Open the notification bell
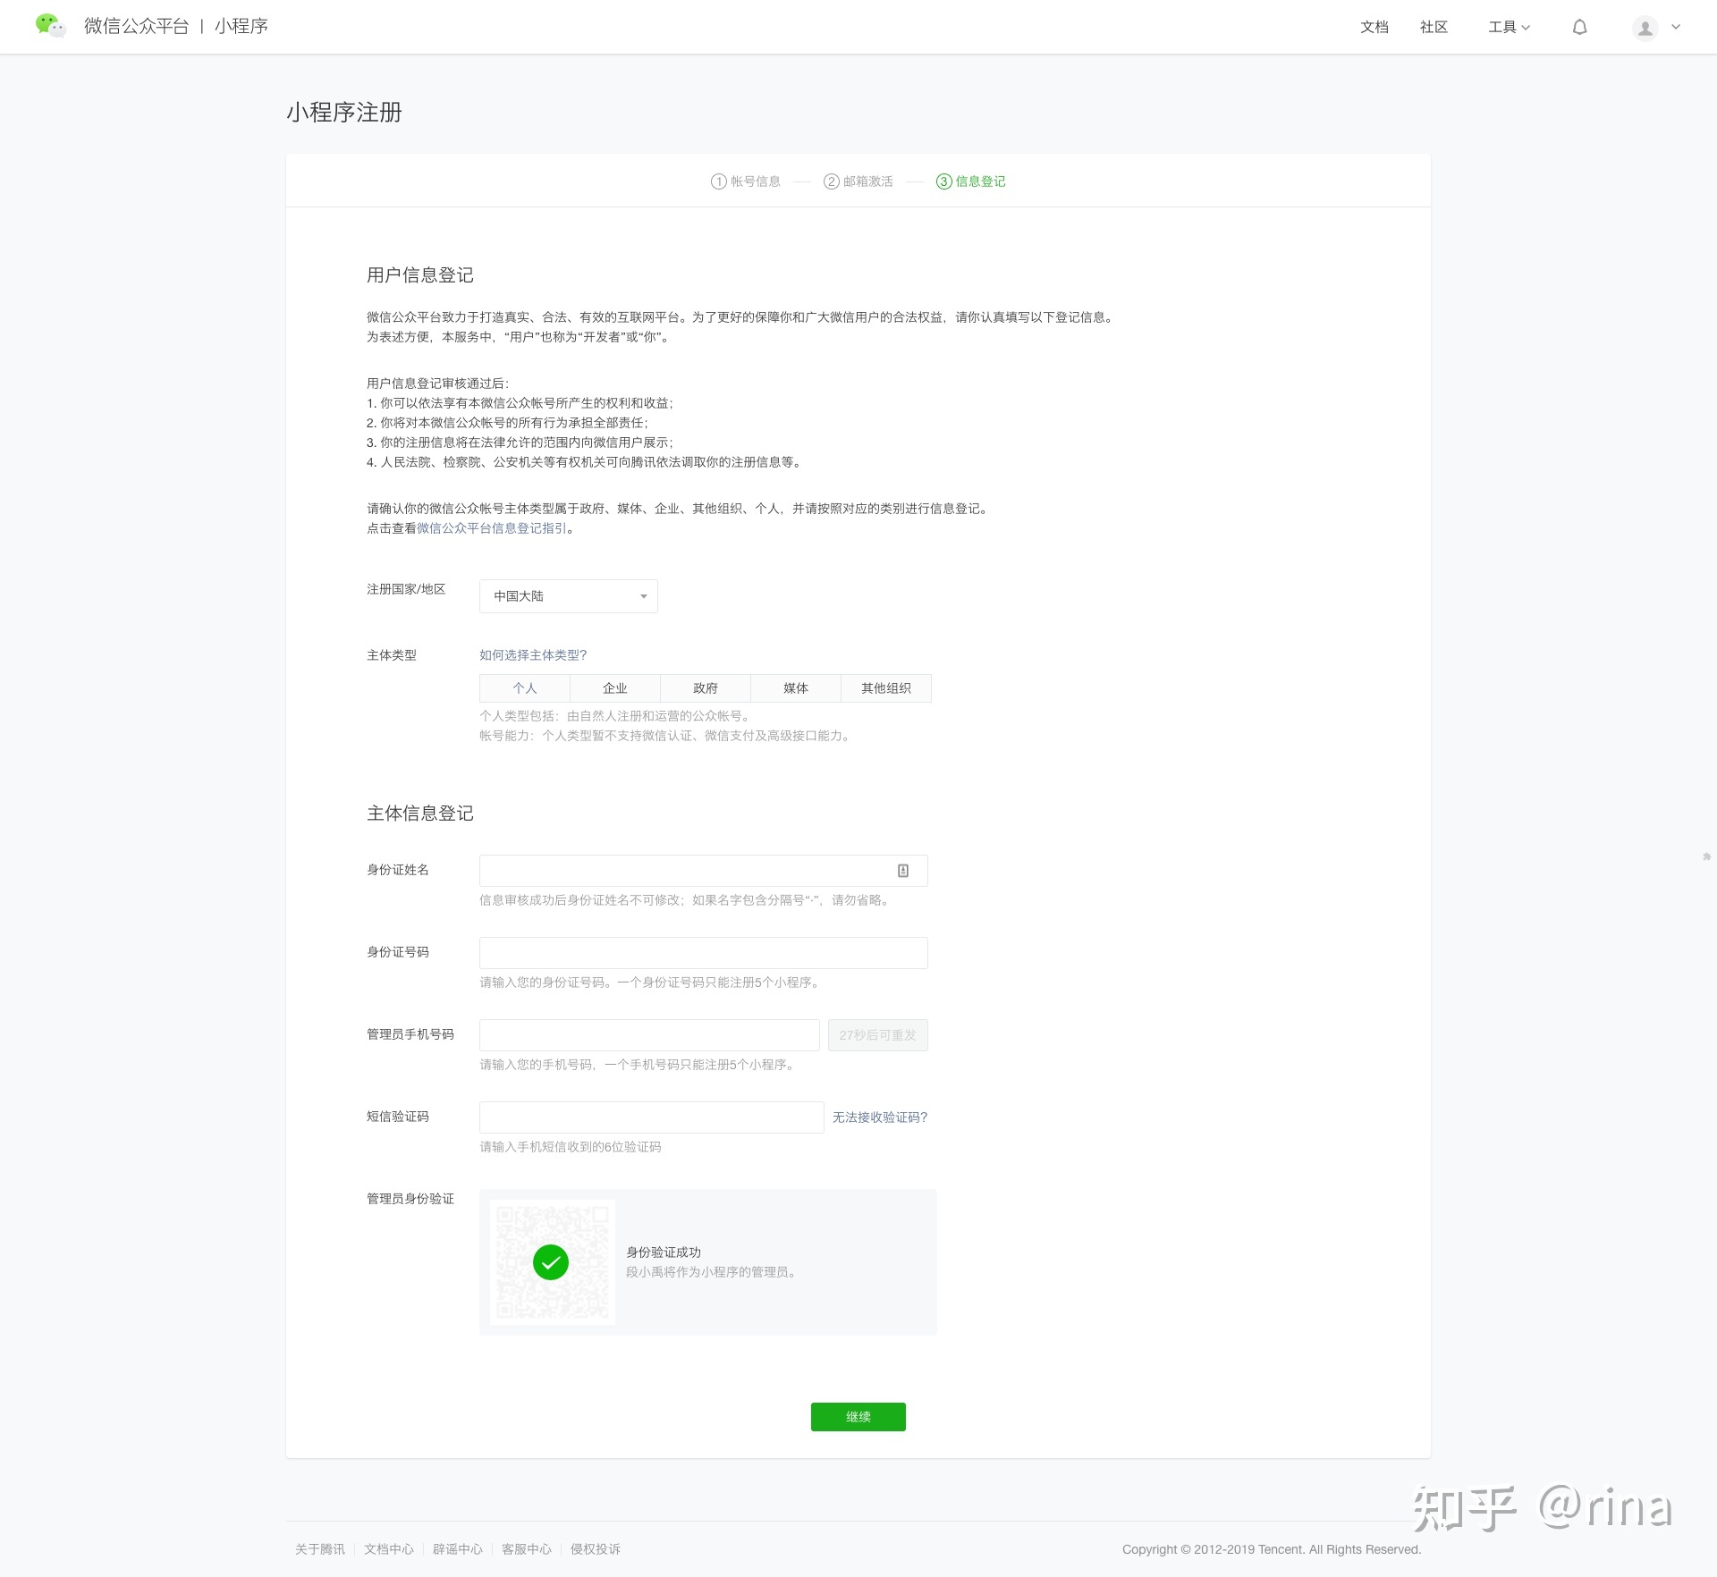Screen dimensions: 1717x1577 [x=1579, y=28]
